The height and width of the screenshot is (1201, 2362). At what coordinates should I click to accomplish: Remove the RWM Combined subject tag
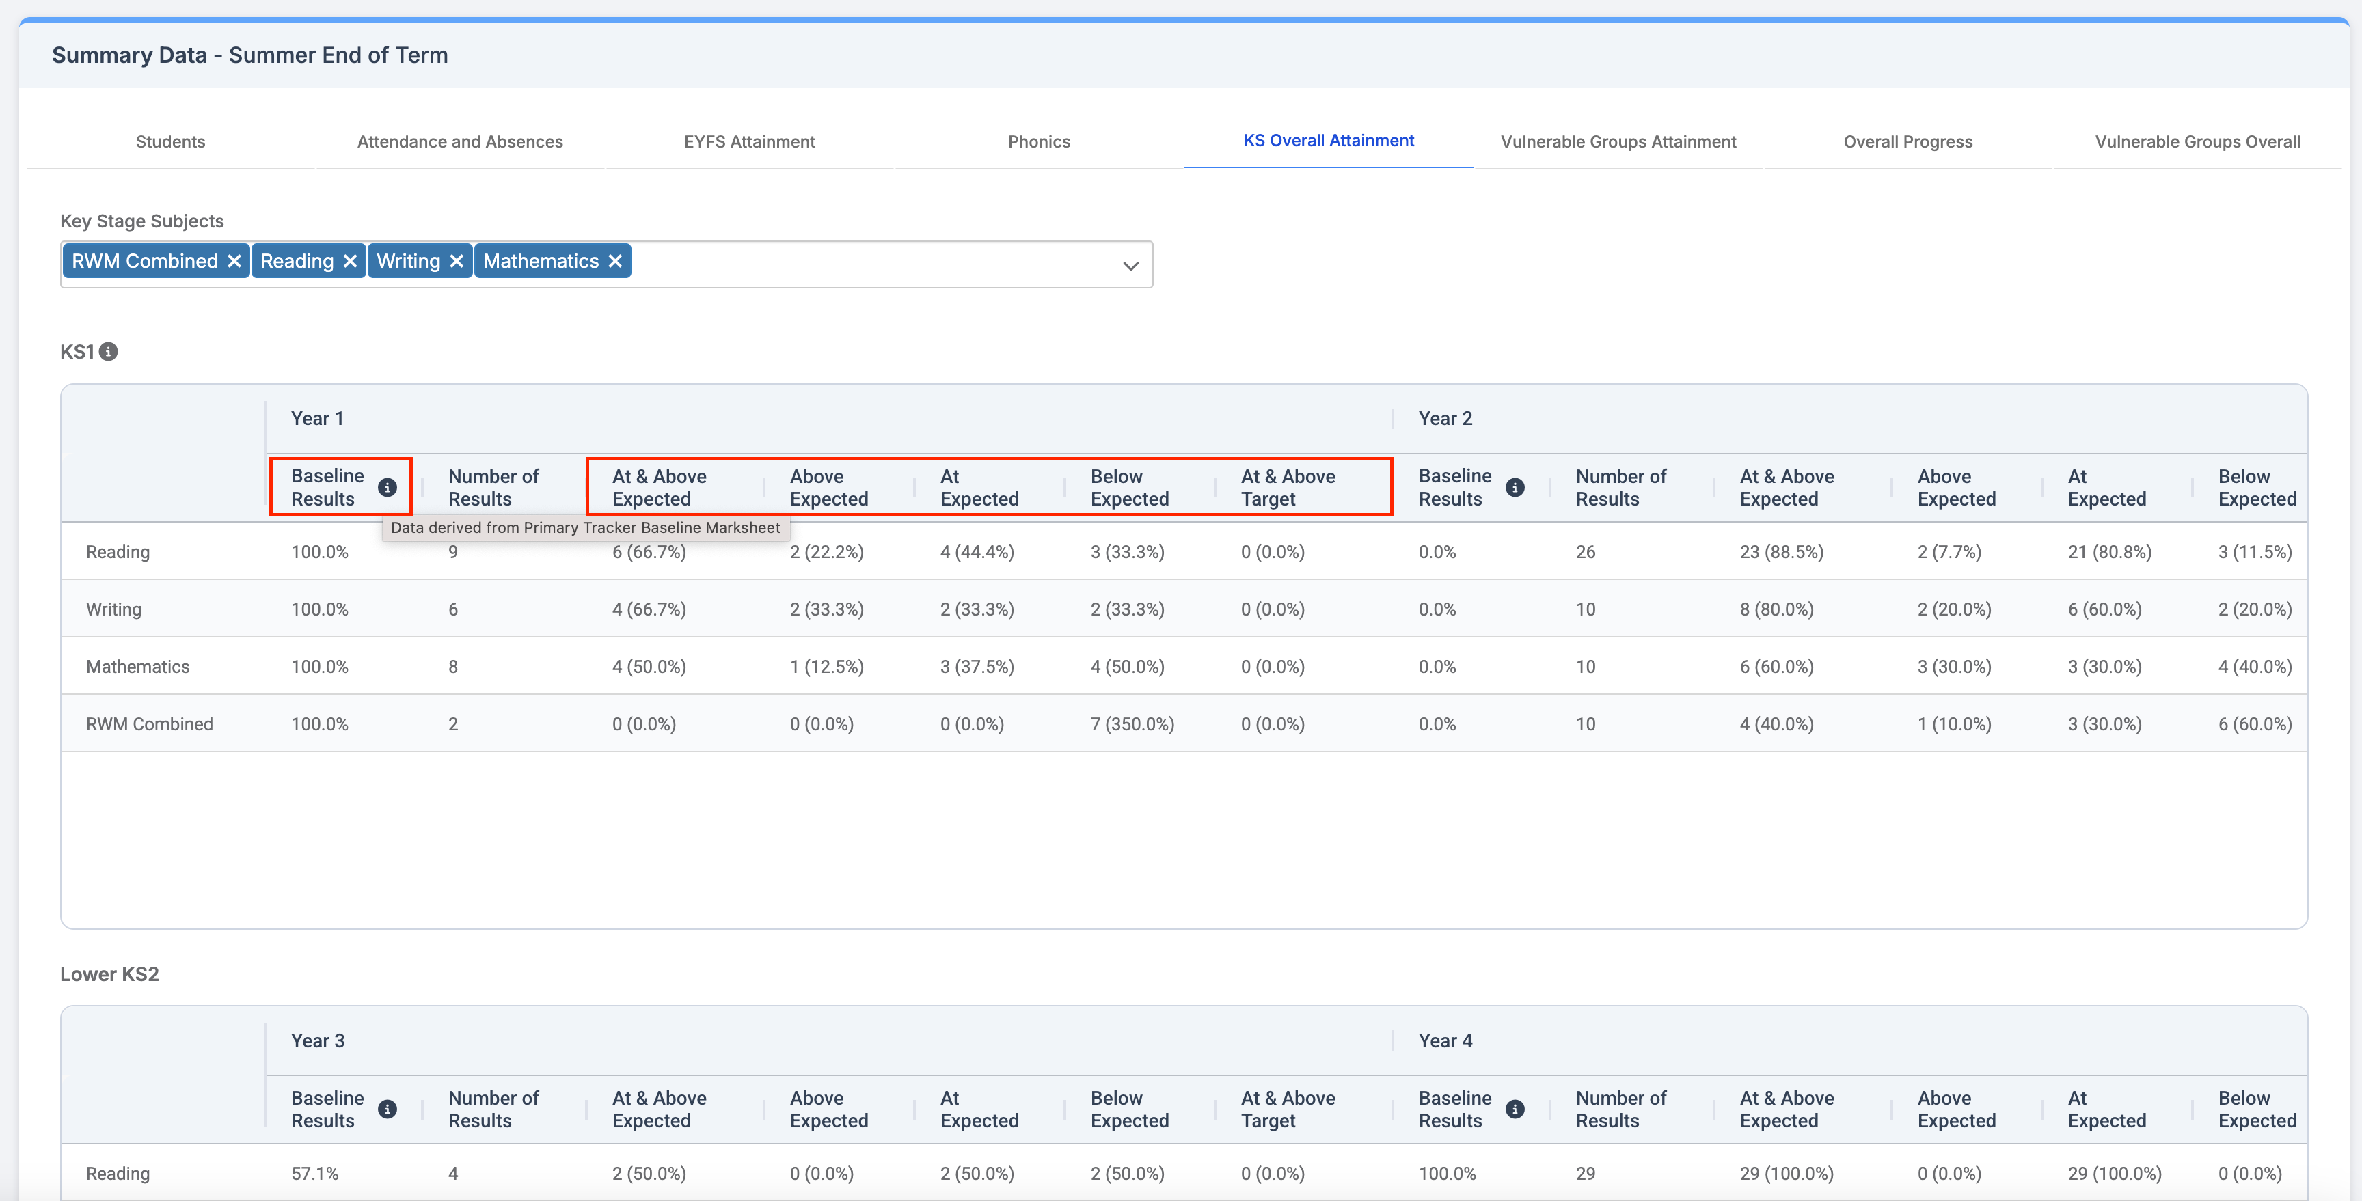pos(234,261)
